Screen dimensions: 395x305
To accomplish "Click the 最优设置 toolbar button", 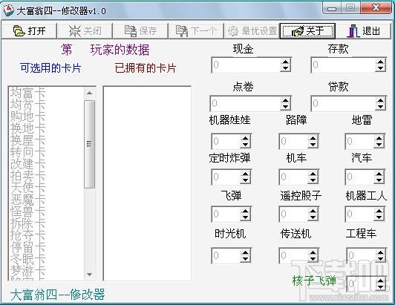I will (252, 31).
